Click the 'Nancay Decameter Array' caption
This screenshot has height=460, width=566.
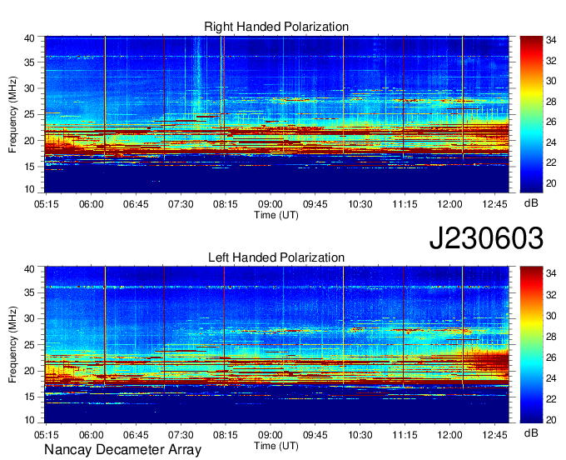122,450
